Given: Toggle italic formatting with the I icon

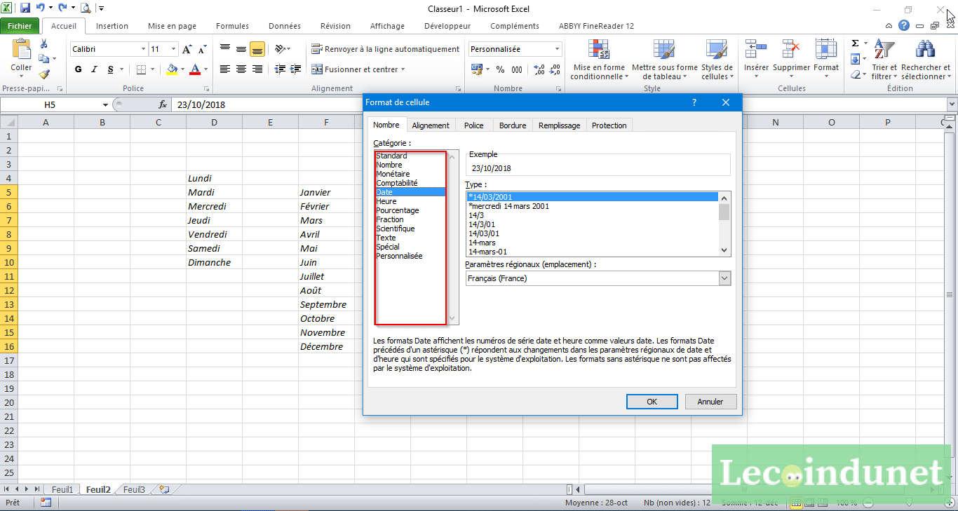Looking at the screenshot, I should coord(93,69).
